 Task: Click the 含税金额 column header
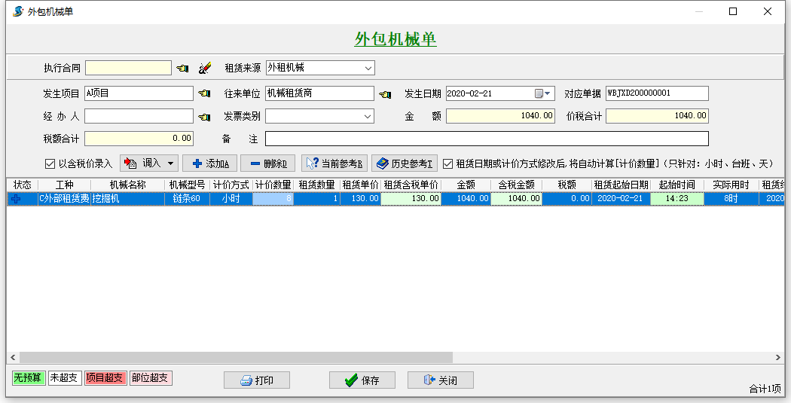[x=516, y=185]
